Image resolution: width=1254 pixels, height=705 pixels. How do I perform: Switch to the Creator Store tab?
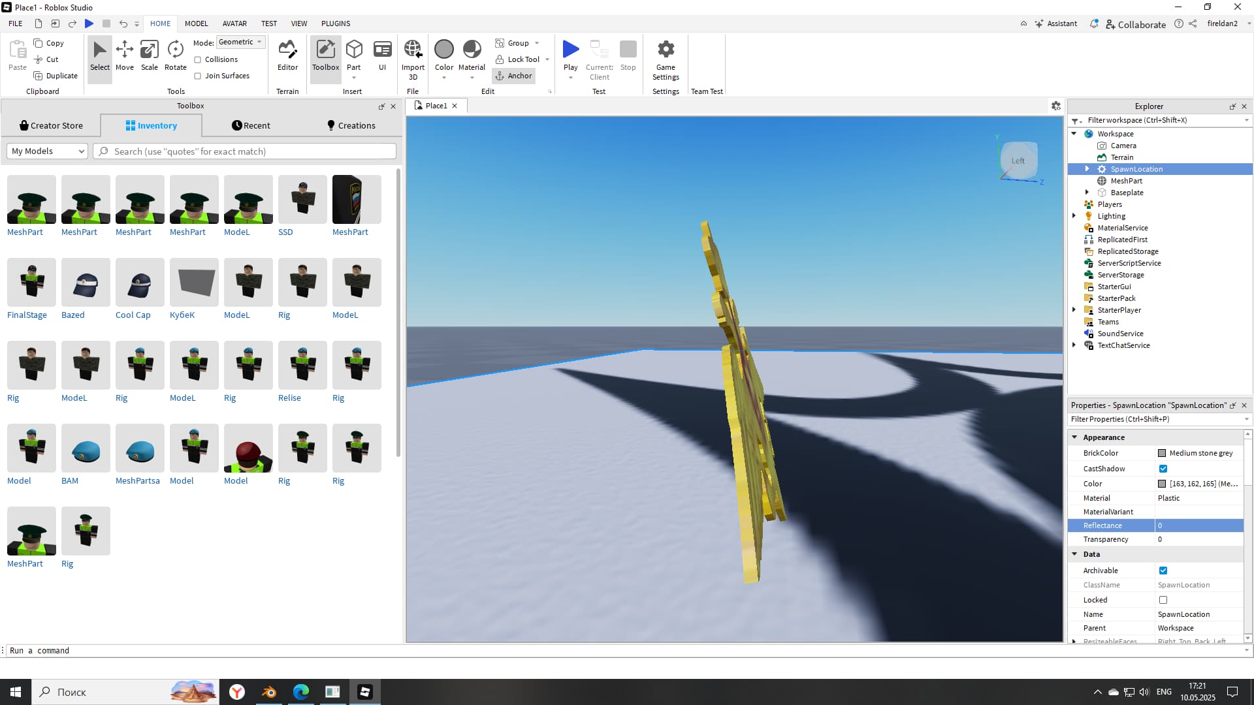(x=51, y=125)
